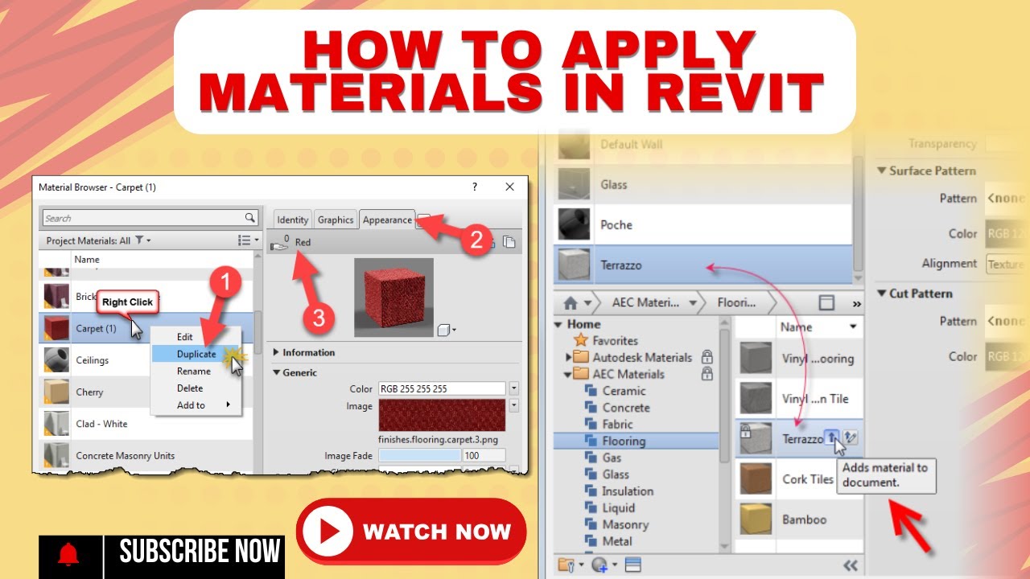The height and width of the screenshot is (579, 1030).
Task: Choose Rename in the context menu
Action: click(194, 371)
